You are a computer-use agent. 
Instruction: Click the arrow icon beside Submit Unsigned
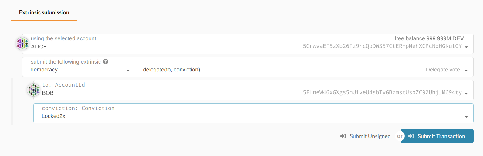tap(343, 136)
